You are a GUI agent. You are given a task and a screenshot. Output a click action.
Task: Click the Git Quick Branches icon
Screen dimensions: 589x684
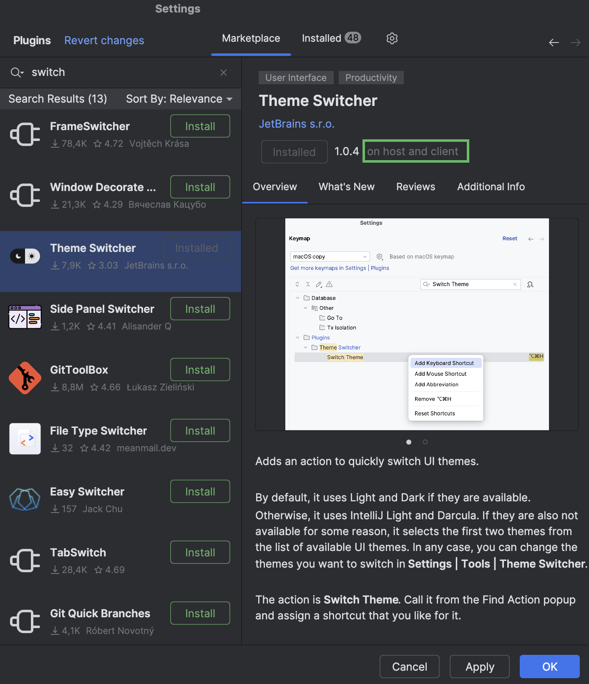25,621
